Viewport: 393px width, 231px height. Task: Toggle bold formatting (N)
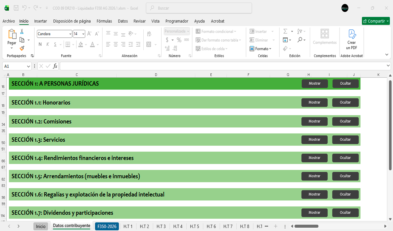(x=40, y=44)
